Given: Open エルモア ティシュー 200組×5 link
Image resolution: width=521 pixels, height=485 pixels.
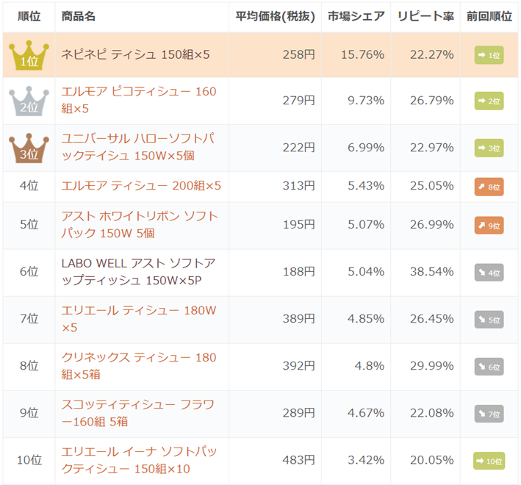Looking at the screenshot, I should 141,186.
